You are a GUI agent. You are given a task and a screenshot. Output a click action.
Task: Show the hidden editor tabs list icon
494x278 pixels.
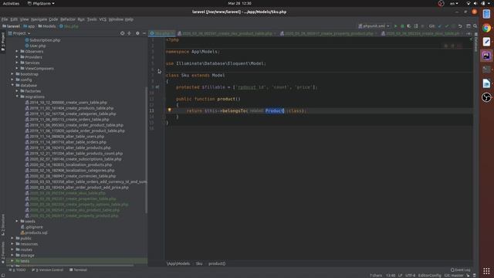(469, 33)
